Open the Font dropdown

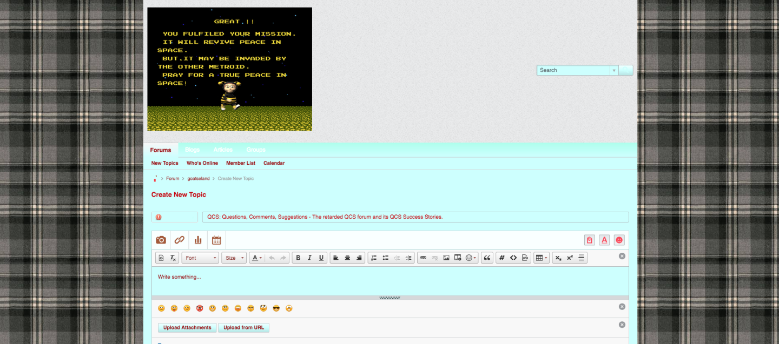[x=200, y=258]
